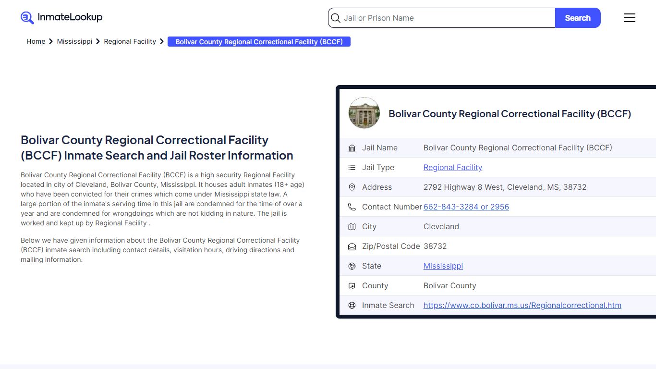Click the County label

375,285
